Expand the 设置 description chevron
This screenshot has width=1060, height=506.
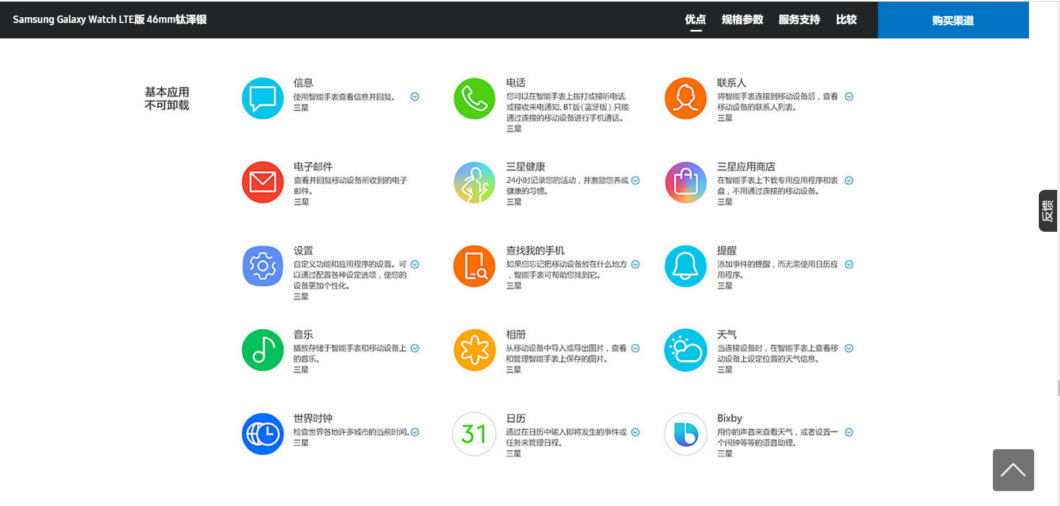coord(415,264)
